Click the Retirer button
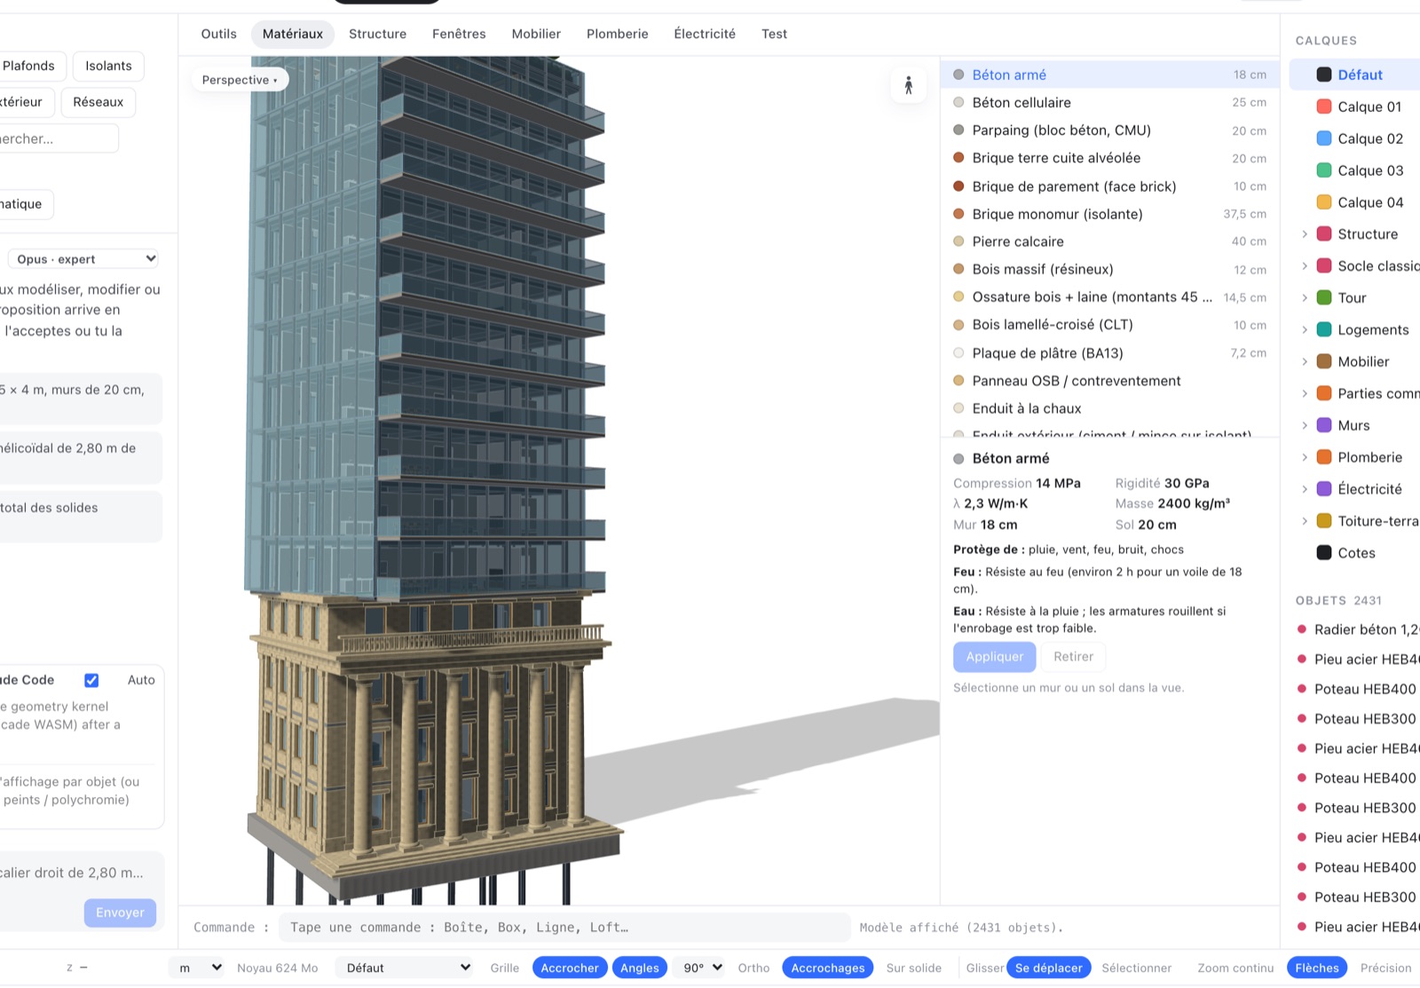Screen dimensions: 1420x988 pos(1073,657)
